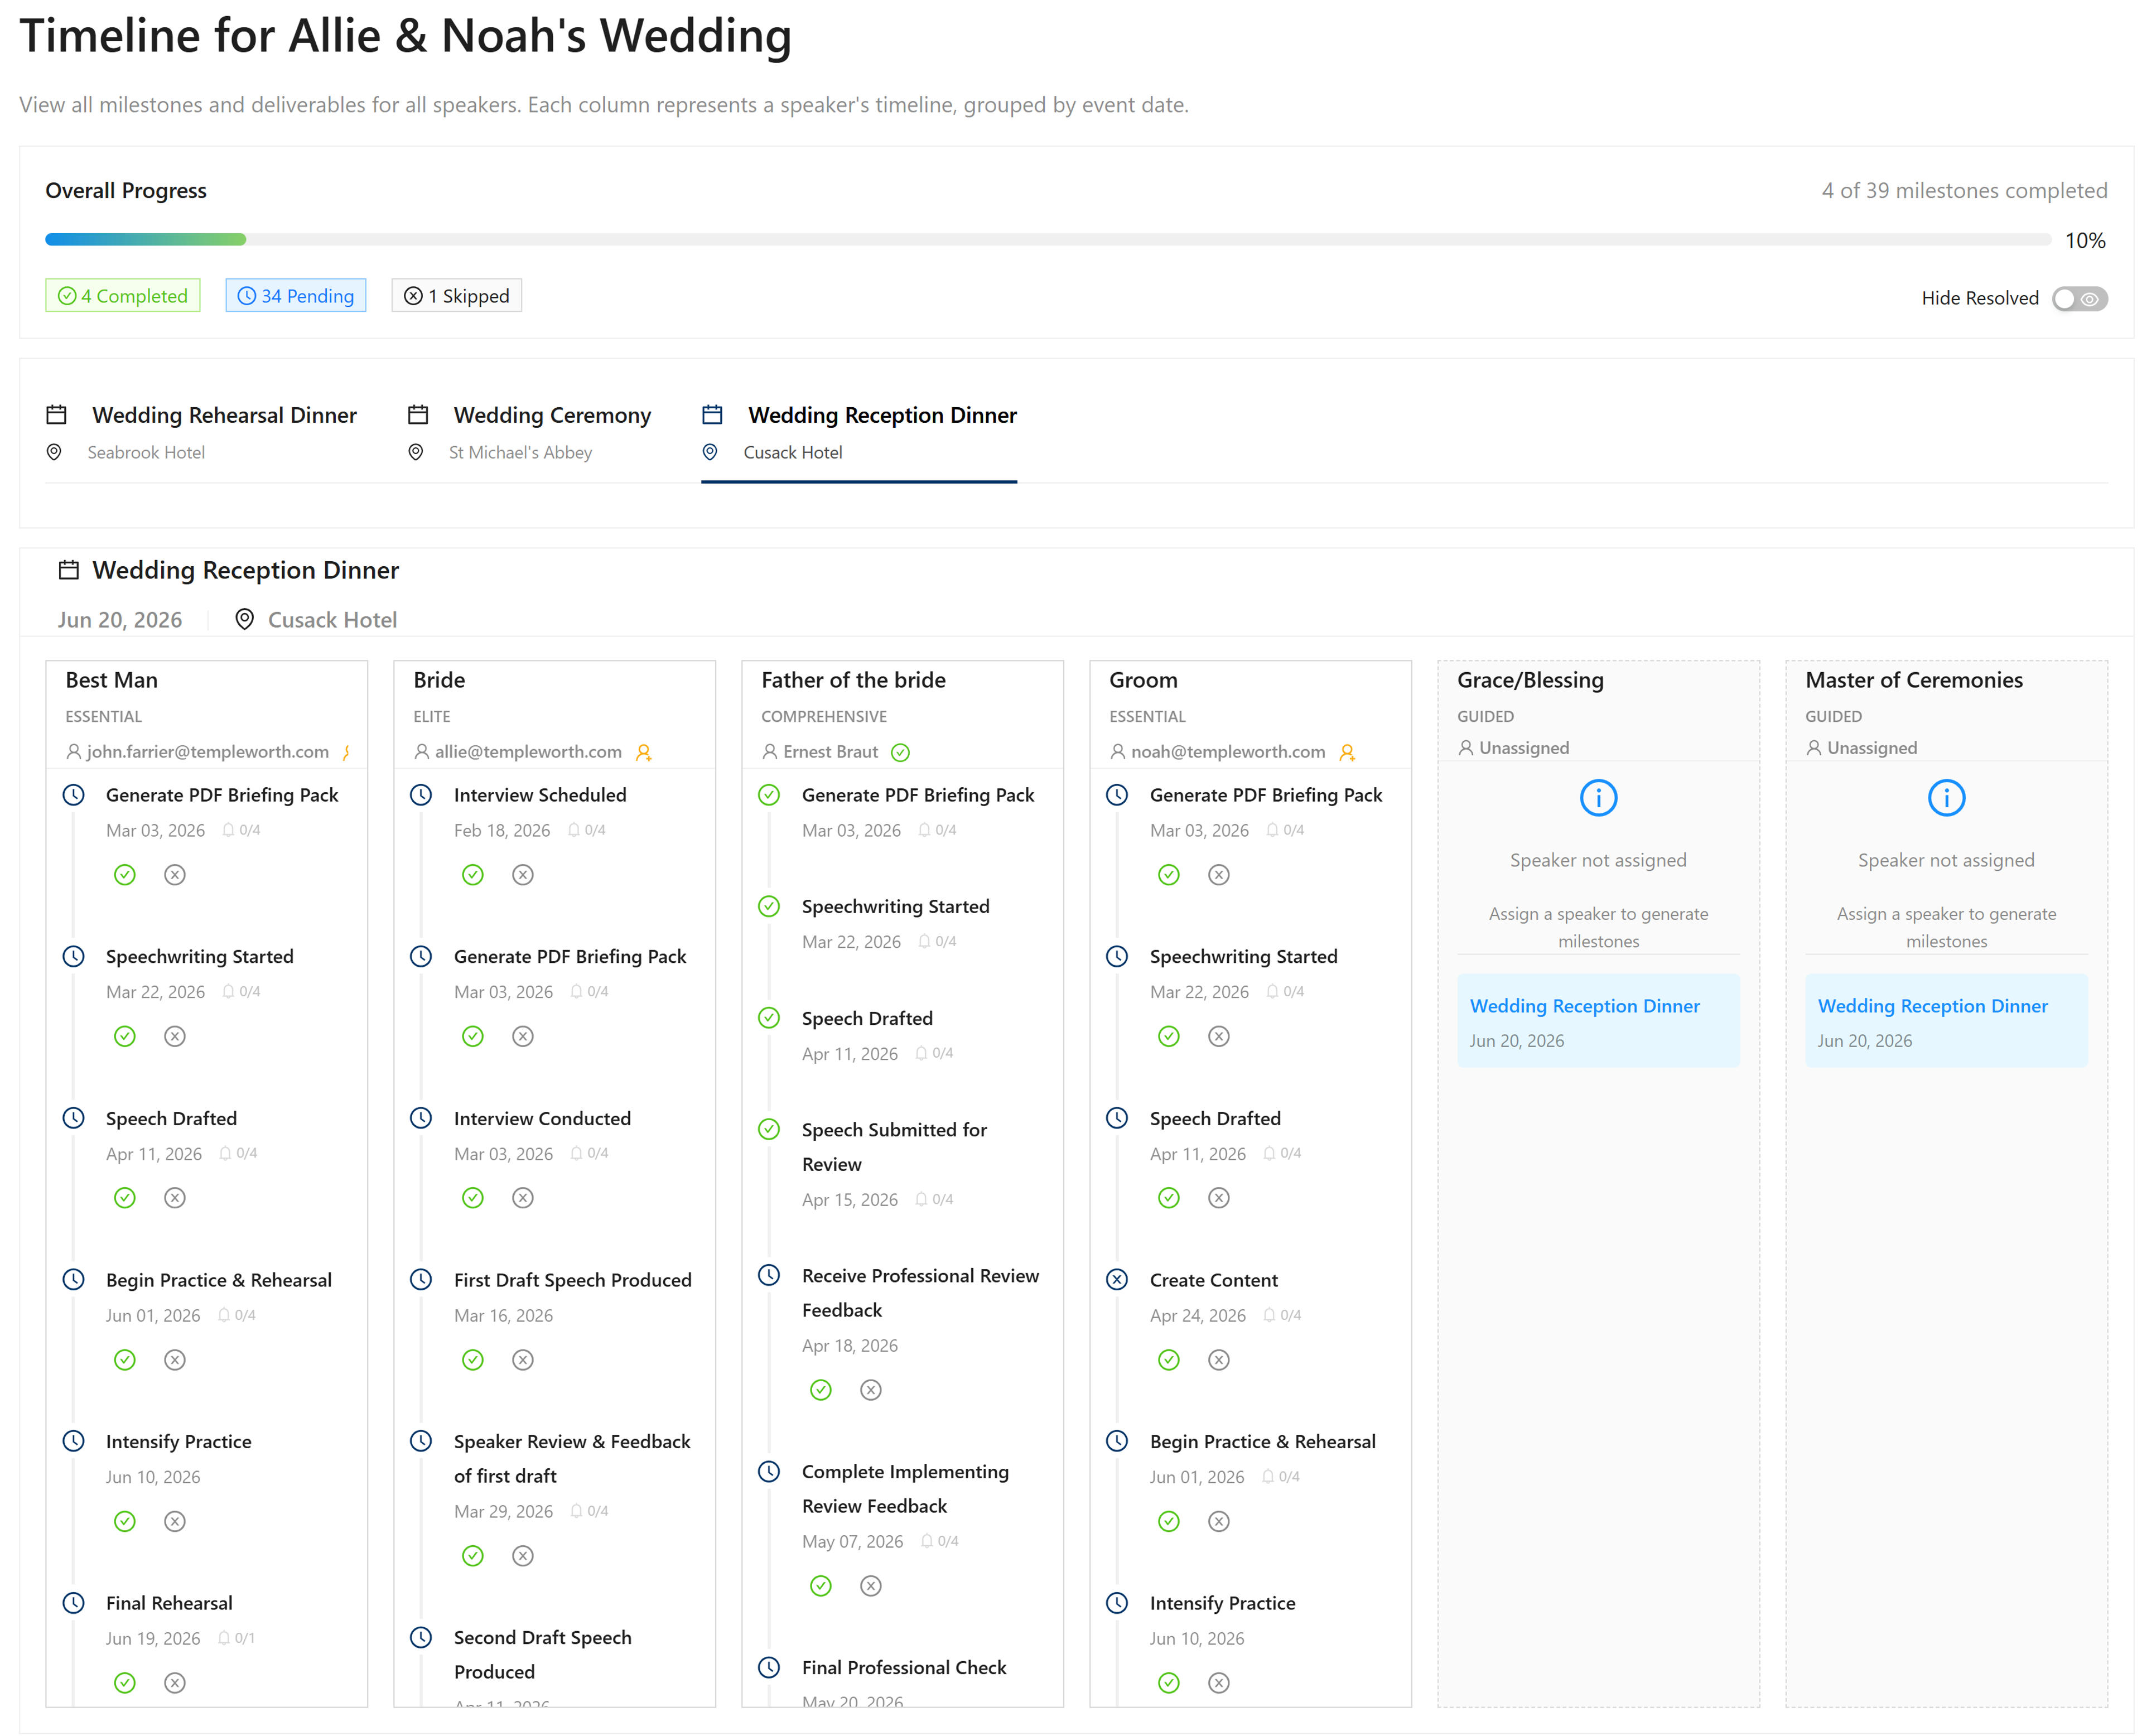
Task: Mark Bride's Interview Conducted complete
Action: (x=473, y=1198)
